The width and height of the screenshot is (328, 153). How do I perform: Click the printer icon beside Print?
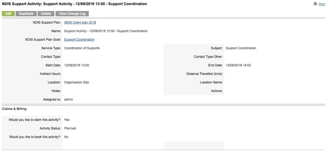(x=315, y=4)
